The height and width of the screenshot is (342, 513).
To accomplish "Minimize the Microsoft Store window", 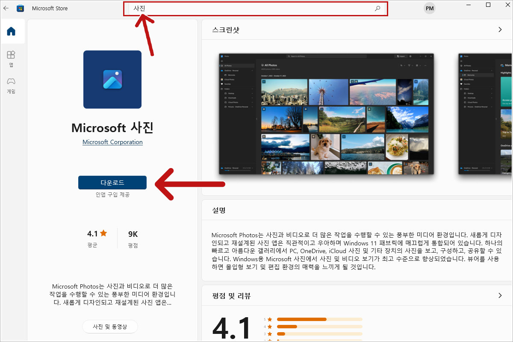I will point(469,5).
